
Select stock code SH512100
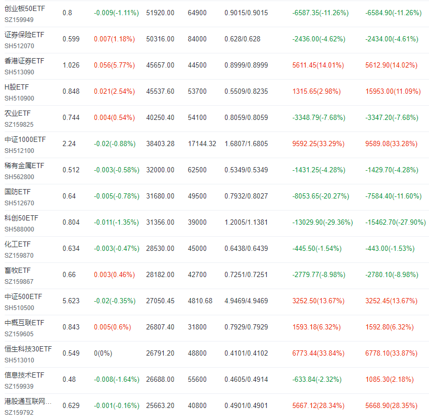pyautogui.click(x=19, y=151)
